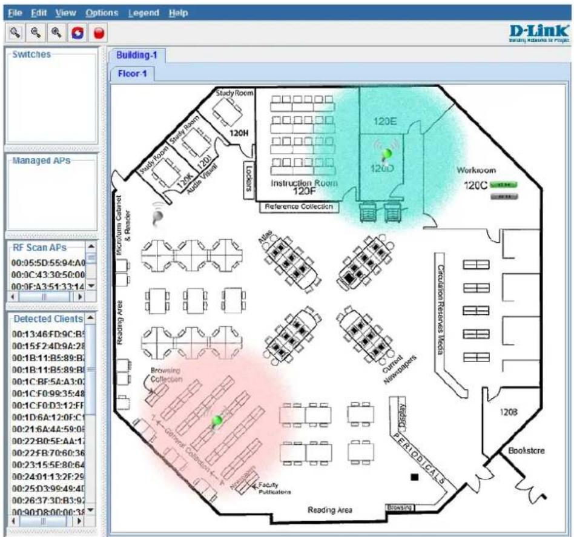Open the Legend menu
The image size is (574, 537).
coord(143,13)
